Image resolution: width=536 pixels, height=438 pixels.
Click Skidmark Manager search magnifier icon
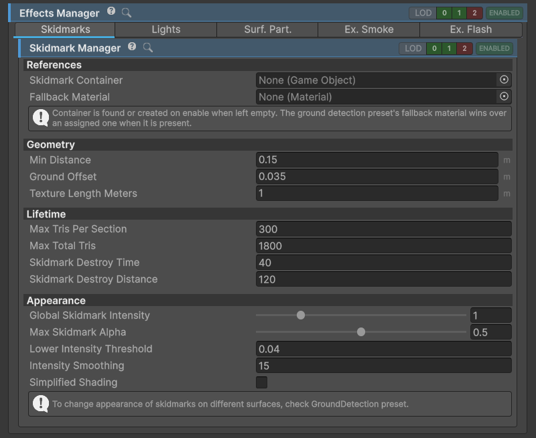[147, 48]
